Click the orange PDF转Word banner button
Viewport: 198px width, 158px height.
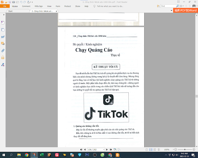tap(186, 10)
